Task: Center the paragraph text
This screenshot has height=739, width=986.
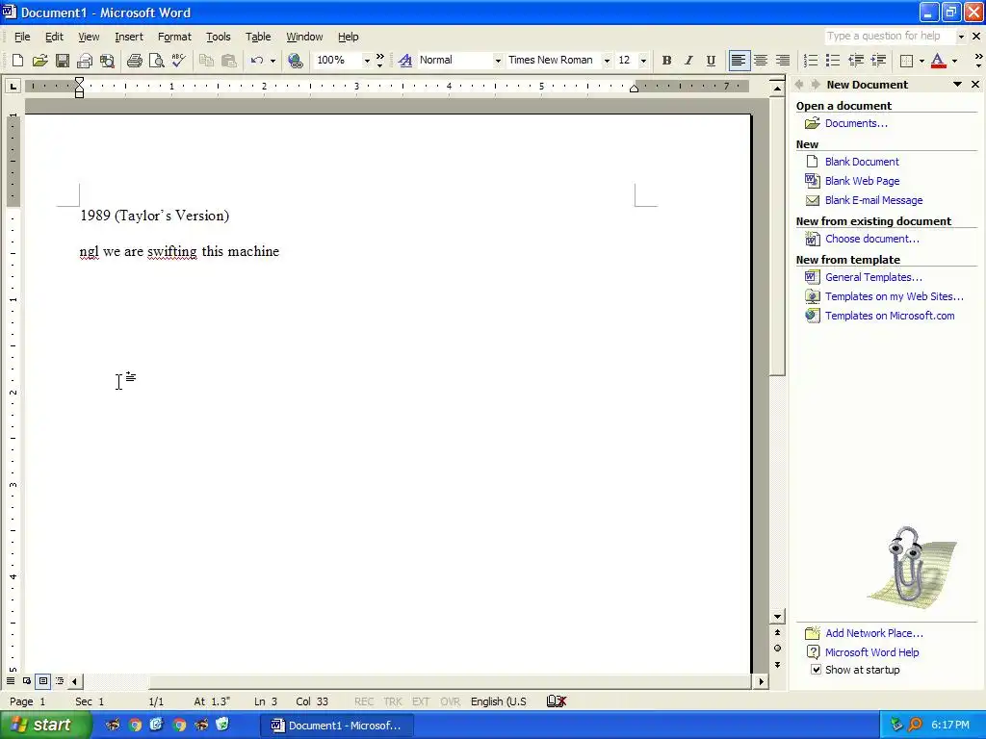Action: (761, 61)
